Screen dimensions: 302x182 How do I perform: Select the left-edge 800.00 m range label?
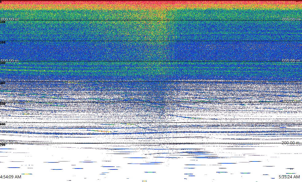pos(10,19)
